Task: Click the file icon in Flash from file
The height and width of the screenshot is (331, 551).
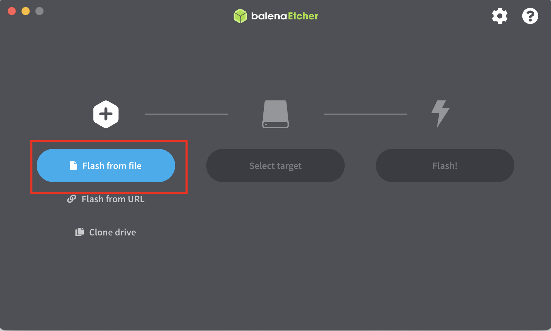Action: (73, 165)
